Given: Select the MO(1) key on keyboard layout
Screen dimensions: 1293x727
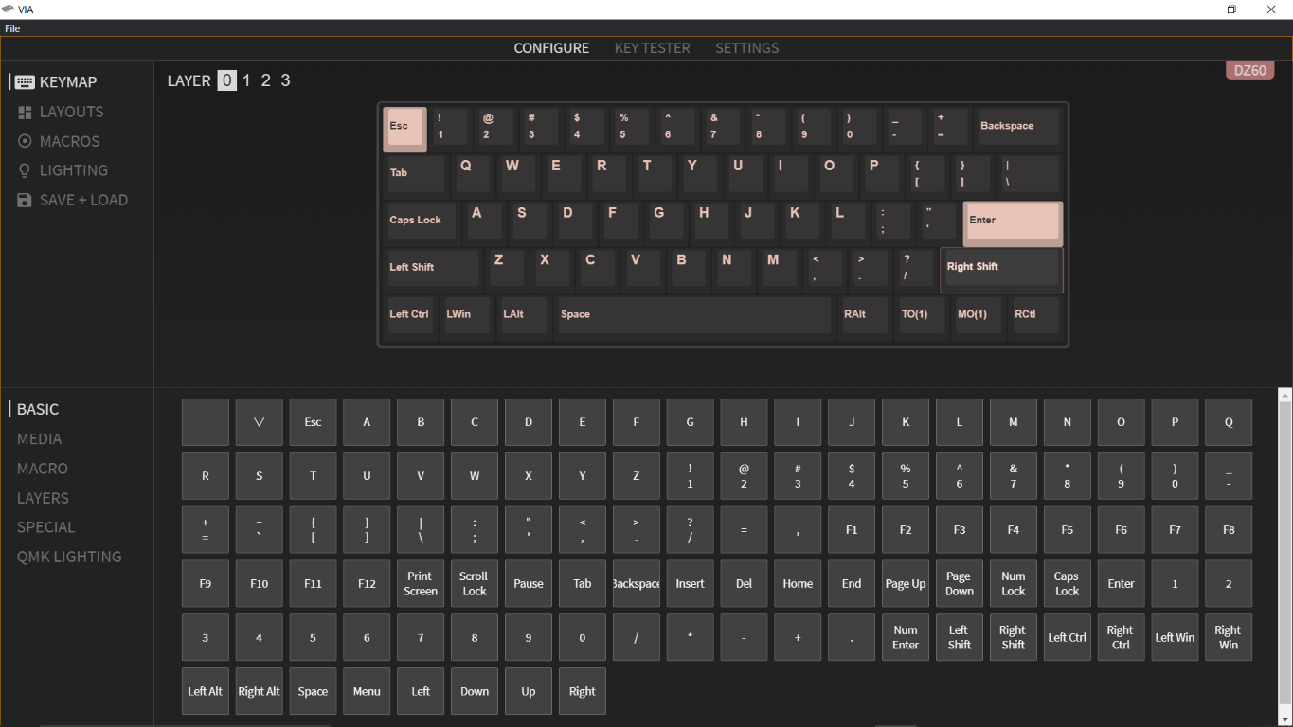Looking at the screenshot, I should (x=979, y=317).
